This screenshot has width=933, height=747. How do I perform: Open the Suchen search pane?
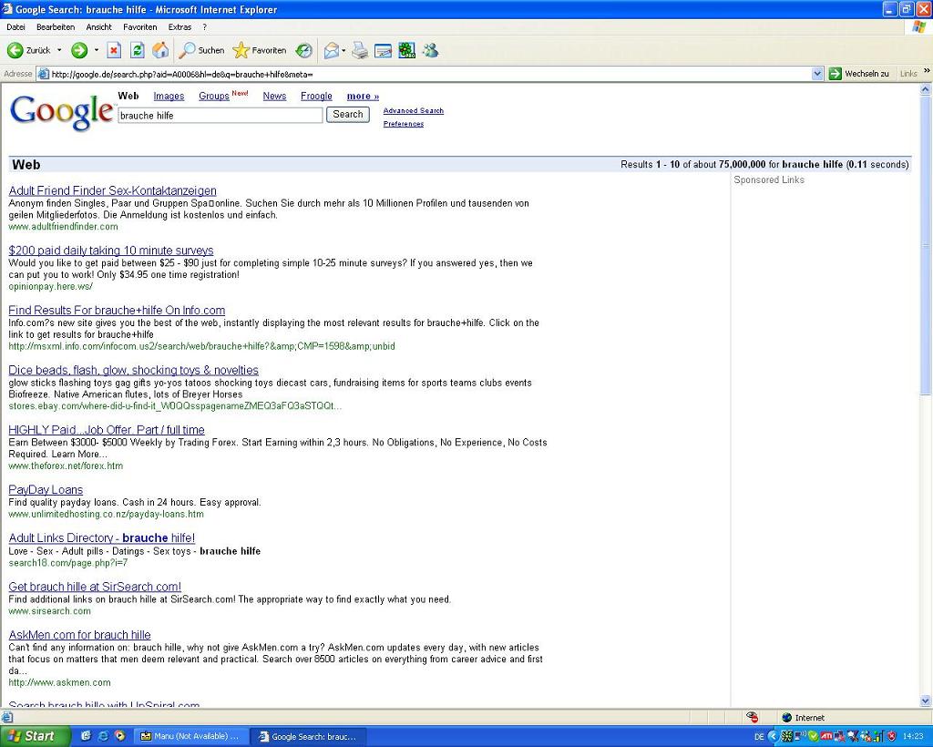pyautogui.click(x=201, y=50)
